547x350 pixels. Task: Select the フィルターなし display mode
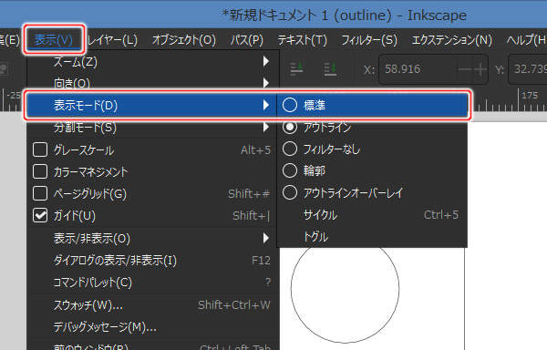(x=372, y=149)
